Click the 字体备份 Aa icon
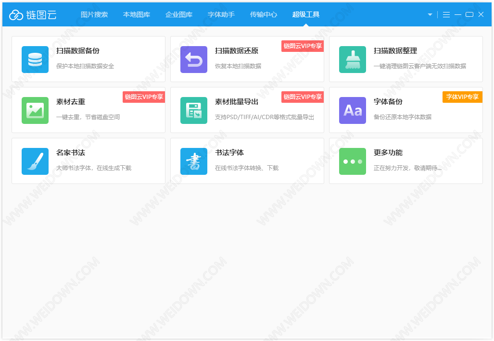This screenshot has height=341, width=494. point(353,110)
